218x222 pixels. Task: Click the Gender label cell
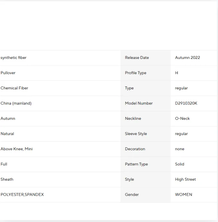point(145,195)
